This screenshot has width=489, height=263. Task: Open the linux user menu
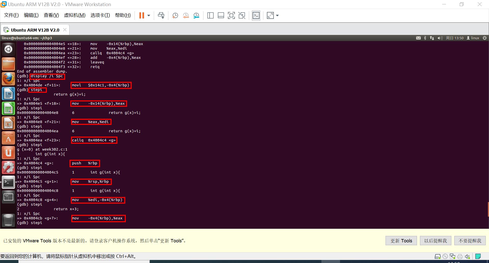point(473,38)
